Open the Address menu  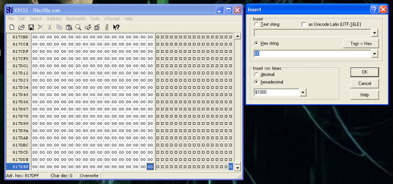pyautogui.click(x=54, y=19)
